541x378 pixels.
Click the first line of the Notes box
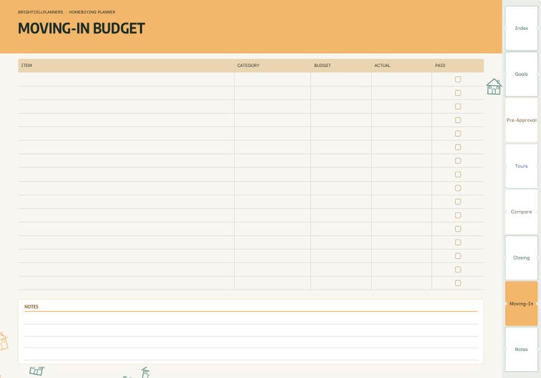tap(251, 318)
